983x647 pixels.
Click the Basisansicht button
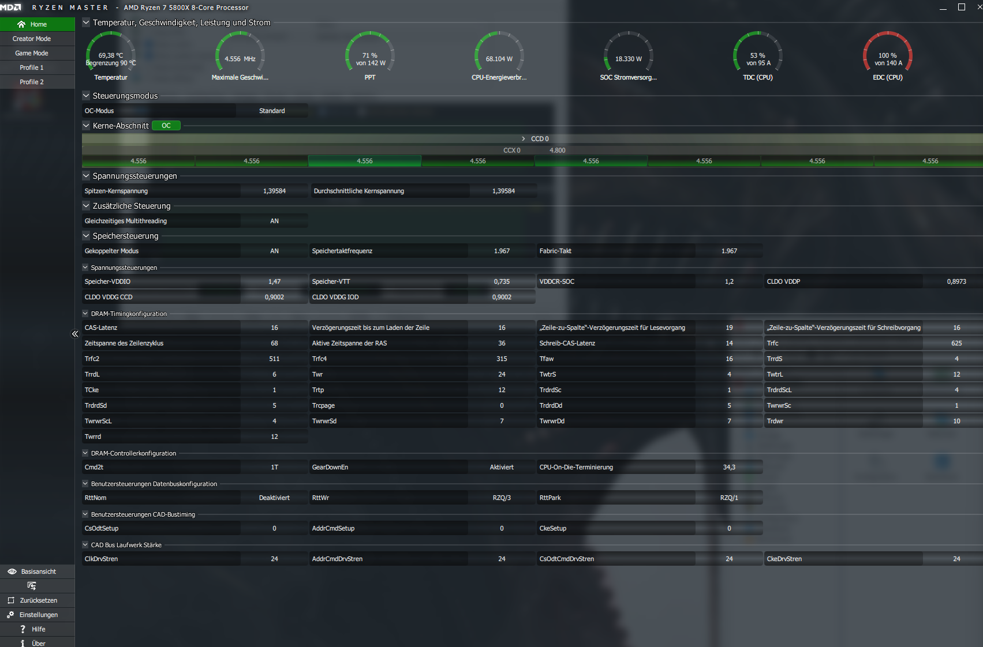[x=38, y=571]
